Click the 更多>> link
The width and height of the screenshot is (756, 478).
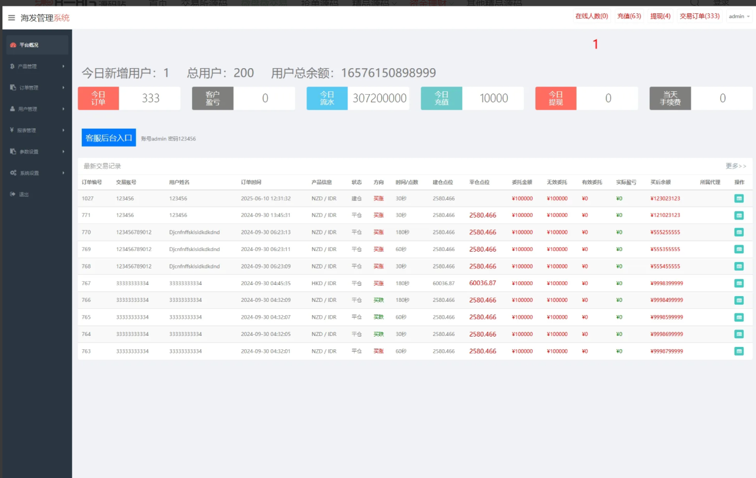[x=735, y=166]
